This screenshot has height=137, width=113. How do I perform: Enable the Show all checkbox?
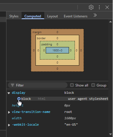click(x=72, y=85)
